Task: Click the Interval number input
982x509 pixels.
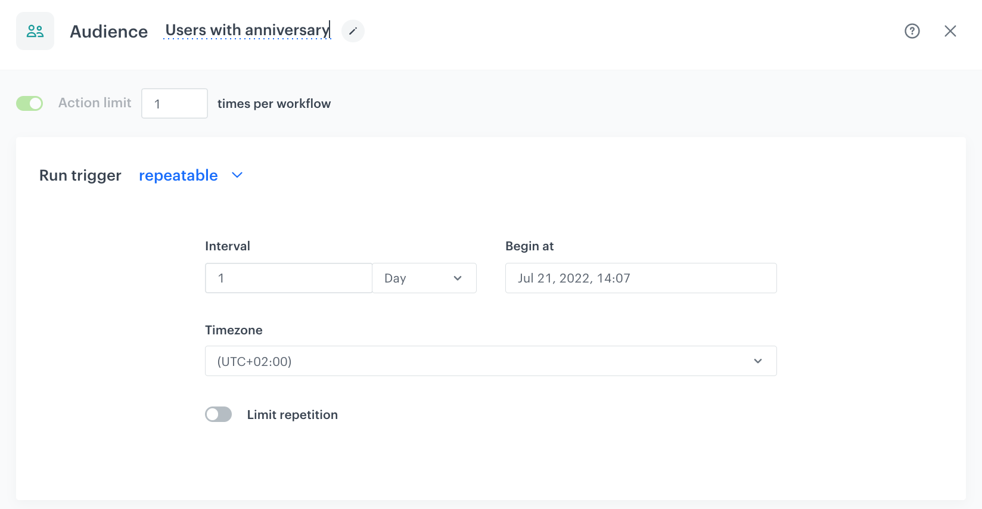Action: 288,278
